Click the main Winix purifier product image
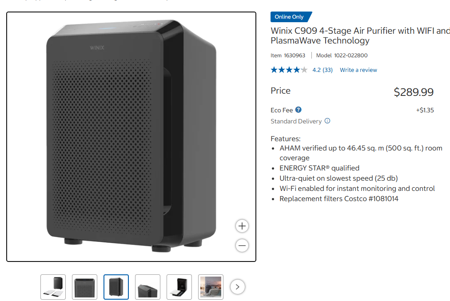Screen dimensions: 450x301 (x=131, y=137)
